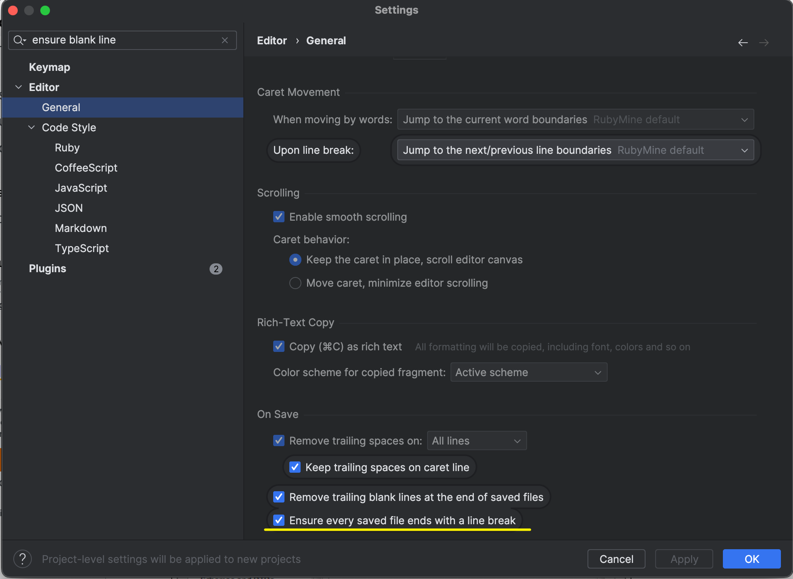Open the All lines dropdown
Image resolution: width=793 pixels, height=579 pixels.
coord(476,440)
